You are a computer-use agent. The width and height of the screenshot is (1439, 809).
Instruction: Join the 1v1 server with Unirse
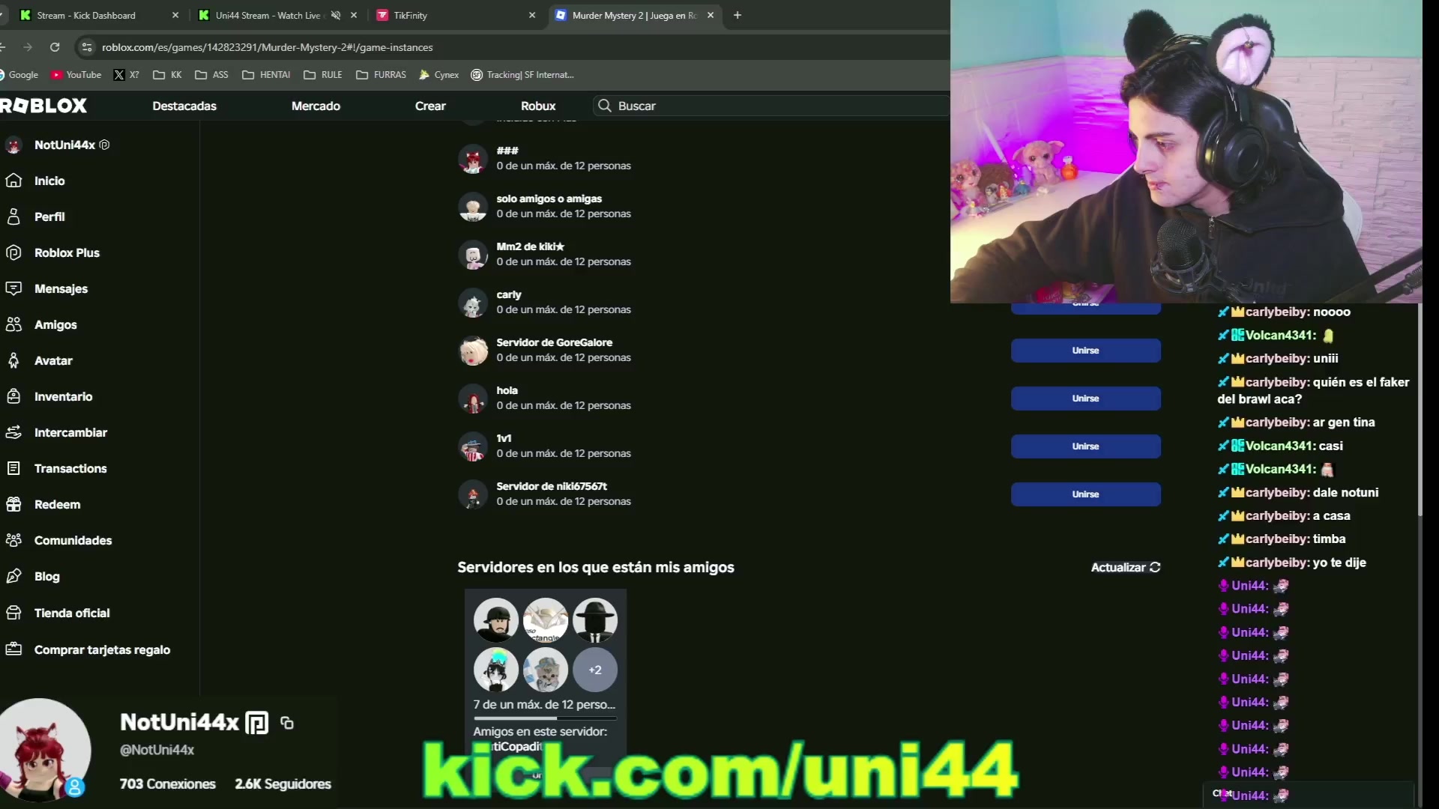coord(1085,446)
